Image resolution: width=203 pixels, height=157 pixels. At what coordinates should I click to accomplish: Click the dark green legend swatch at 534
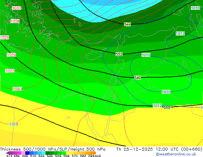point(47,153)
